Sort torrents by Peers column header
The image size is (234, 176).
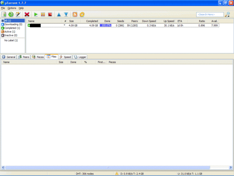point(132,21)
